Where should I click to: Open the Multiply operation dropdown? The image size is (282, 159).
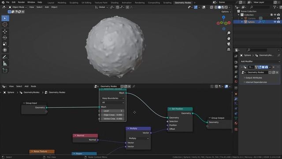point(138,138)
